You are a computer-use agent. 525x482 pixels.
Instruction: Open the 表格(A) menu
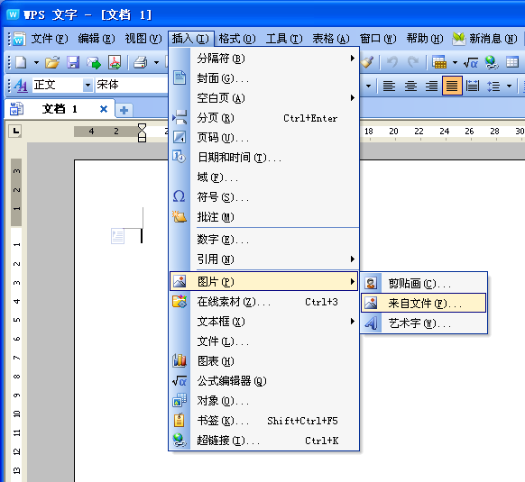[331, 39]
